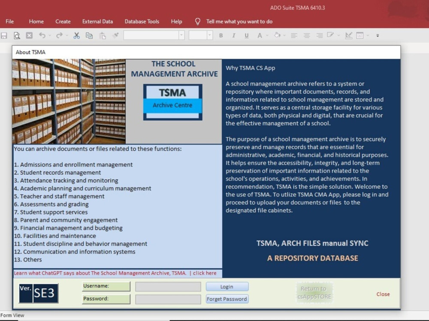Click the 'Username:' label
429x321 pixels.
(106, 286)
